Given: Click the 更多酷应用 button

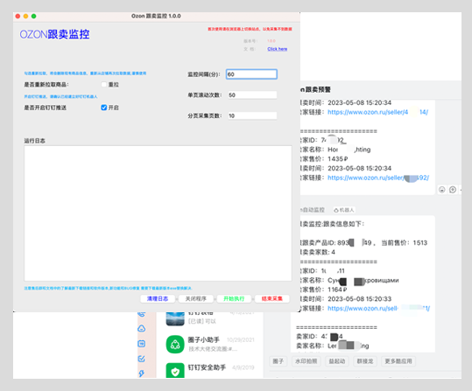Looking at the screenshot, I should tap(398, 361).
